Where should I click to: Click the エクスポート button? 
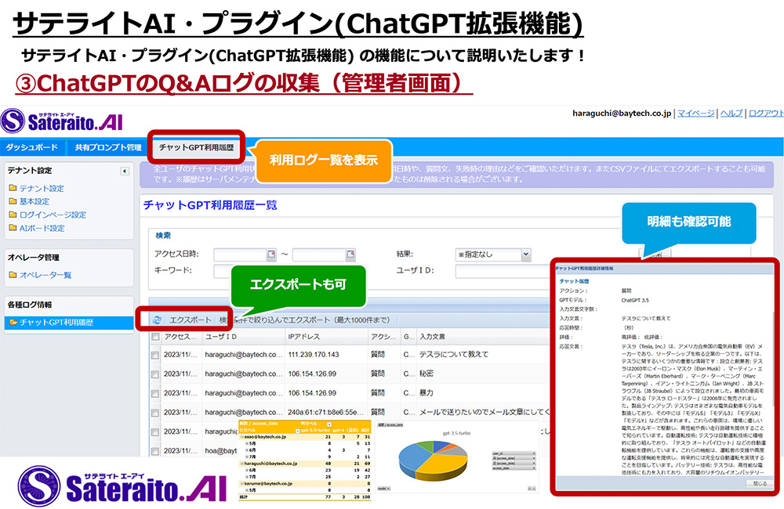click(191, 319)
